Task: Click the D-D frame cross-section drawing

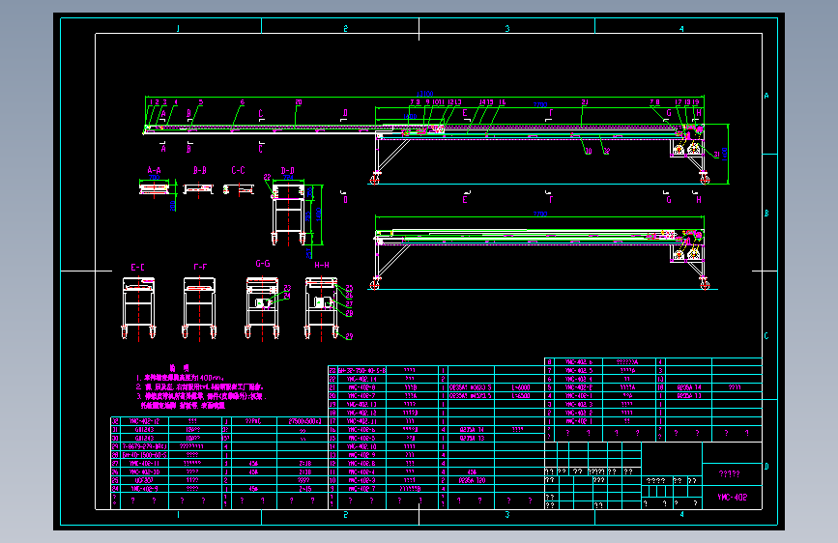Action: (289, 213)
